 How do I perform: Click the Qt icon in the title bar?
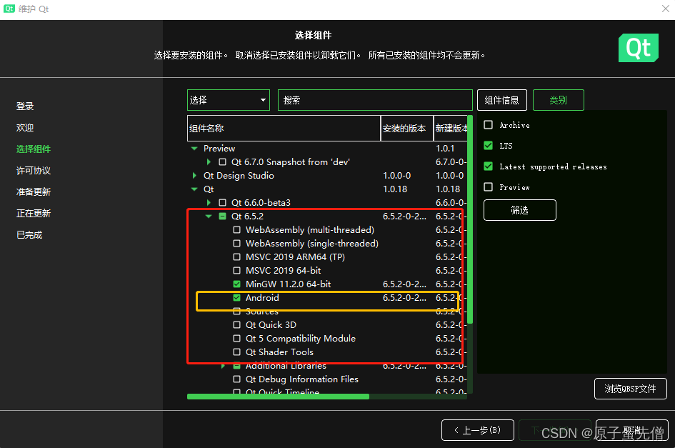[10, 9]
